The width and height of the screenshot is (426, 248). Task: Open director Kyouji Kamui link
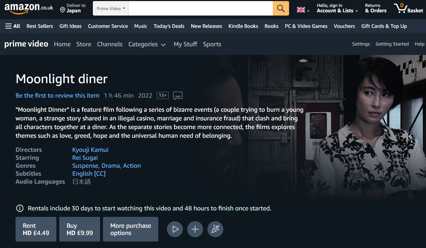click(x=90, y=150)
